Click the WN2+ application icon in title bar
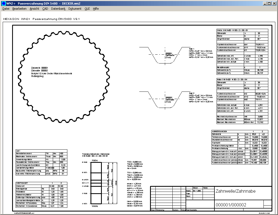 pyautogui.click(x=3, y=3)
